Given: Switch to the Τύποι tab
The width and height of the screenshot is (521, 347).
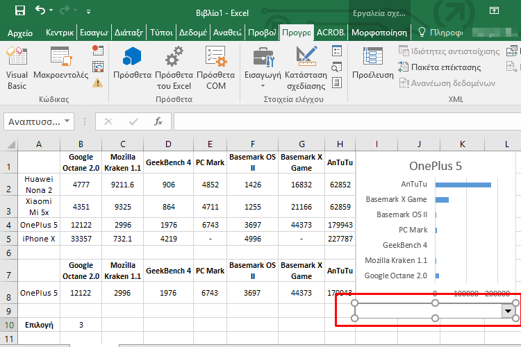Looking at the screenshot, I should pyautogui.click(x=161, y=33).
